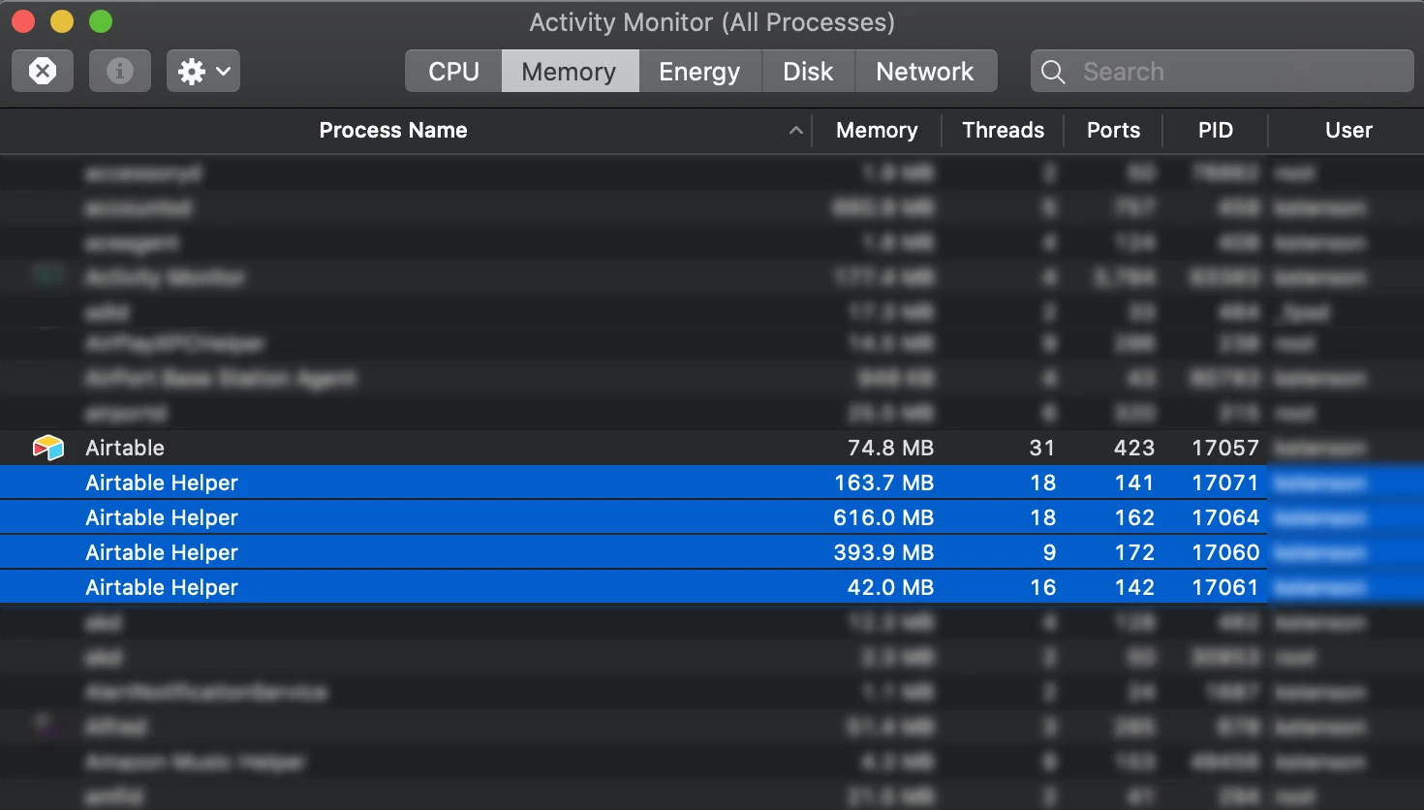Viewport: 1424px width, 810px height.
Task: Select Airtable Helper using 42.0 MB
Action: (x=712, y=587)
